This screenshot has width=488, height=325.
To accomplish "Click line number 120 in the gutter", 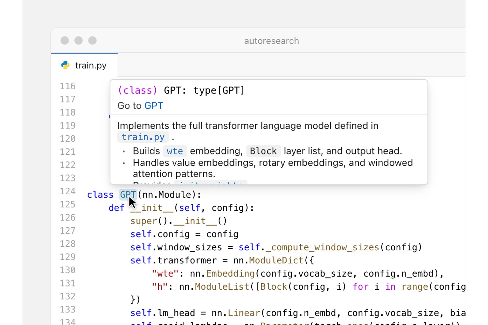I will 68,139.
